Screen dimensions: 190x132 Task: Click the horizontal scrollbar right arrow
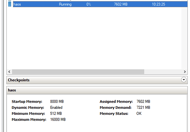click(x=185, y=72)
